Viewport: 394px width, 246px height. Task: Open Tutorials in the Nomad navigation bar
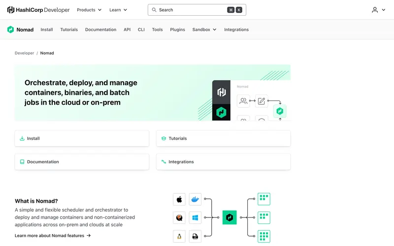pos(69,30)
